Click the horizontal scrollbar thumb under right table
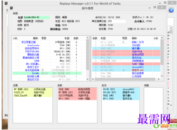Image resolution: width=177 pixels, height=130 pixels. [x=125, y=79]
